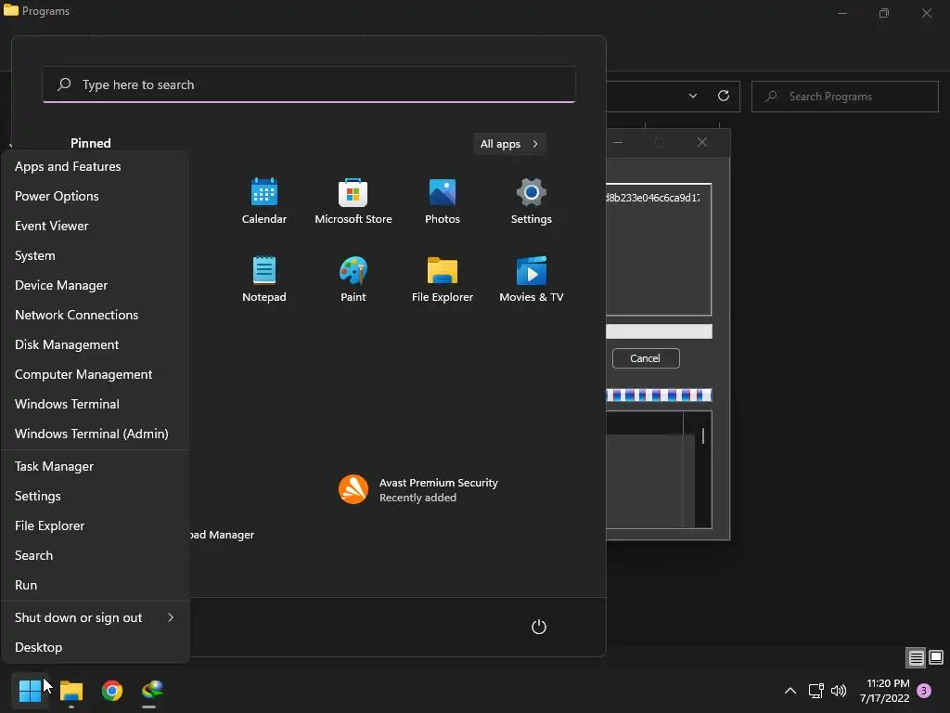Open notification center badge showing 3
Image resolution: width=950 pixels, height=713 pixels.
click(924, 691)
